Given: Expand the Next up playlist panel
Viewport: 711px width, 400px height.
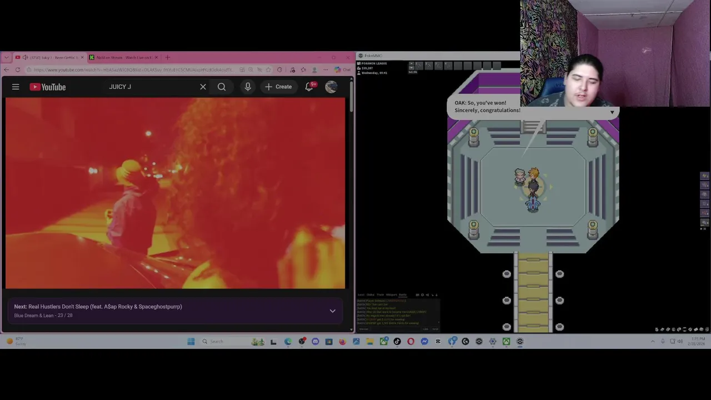Looking at the screenshot, I should pos(332,311).
